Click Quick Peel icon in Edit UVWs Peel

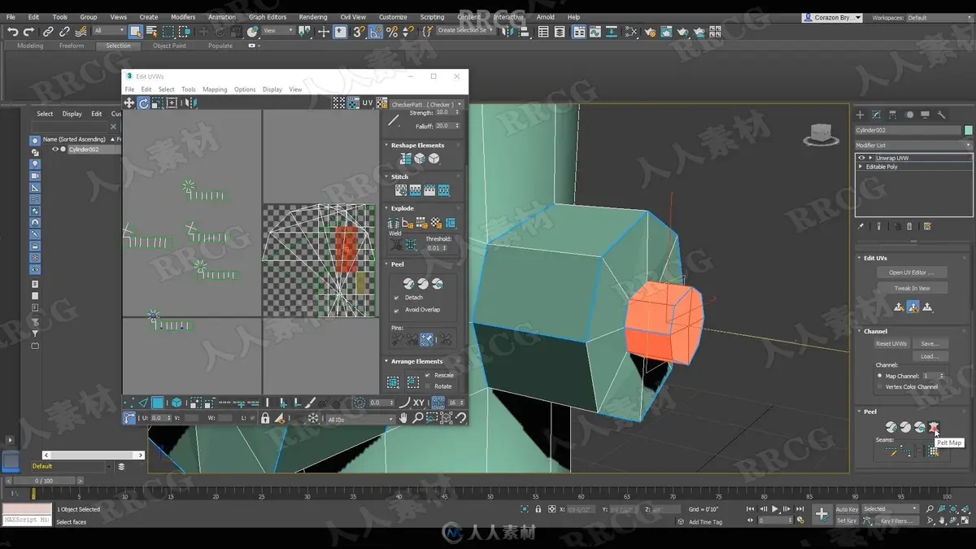408,284
